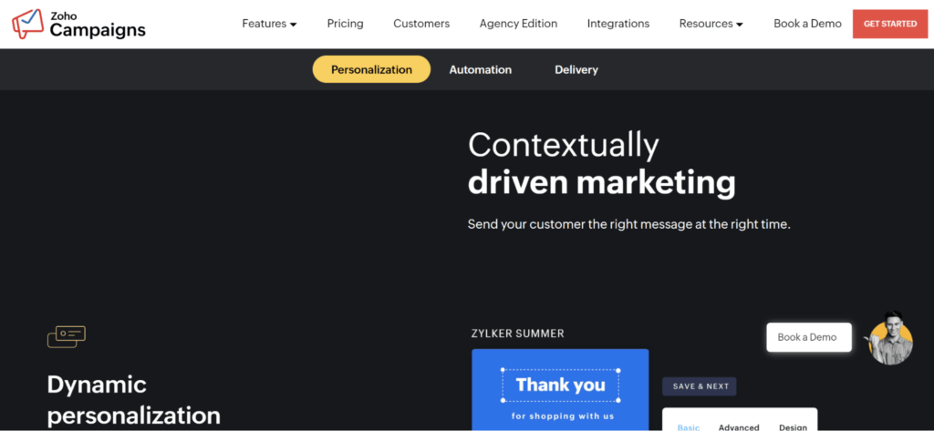Click the red GET STARTED button
Viewport: 934px width, 431px height.
890,24
